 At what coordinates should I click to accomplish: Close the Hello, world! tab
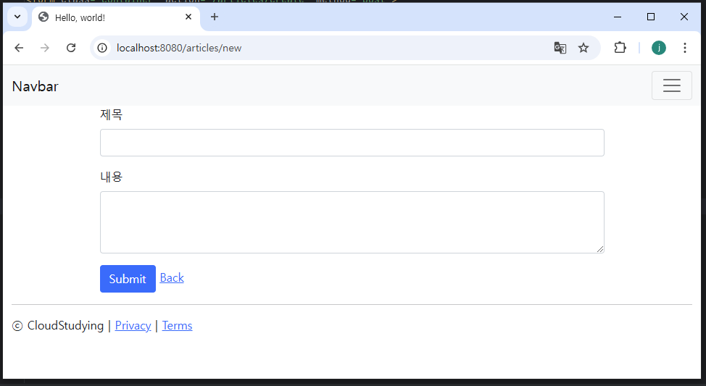click(188, 17)
